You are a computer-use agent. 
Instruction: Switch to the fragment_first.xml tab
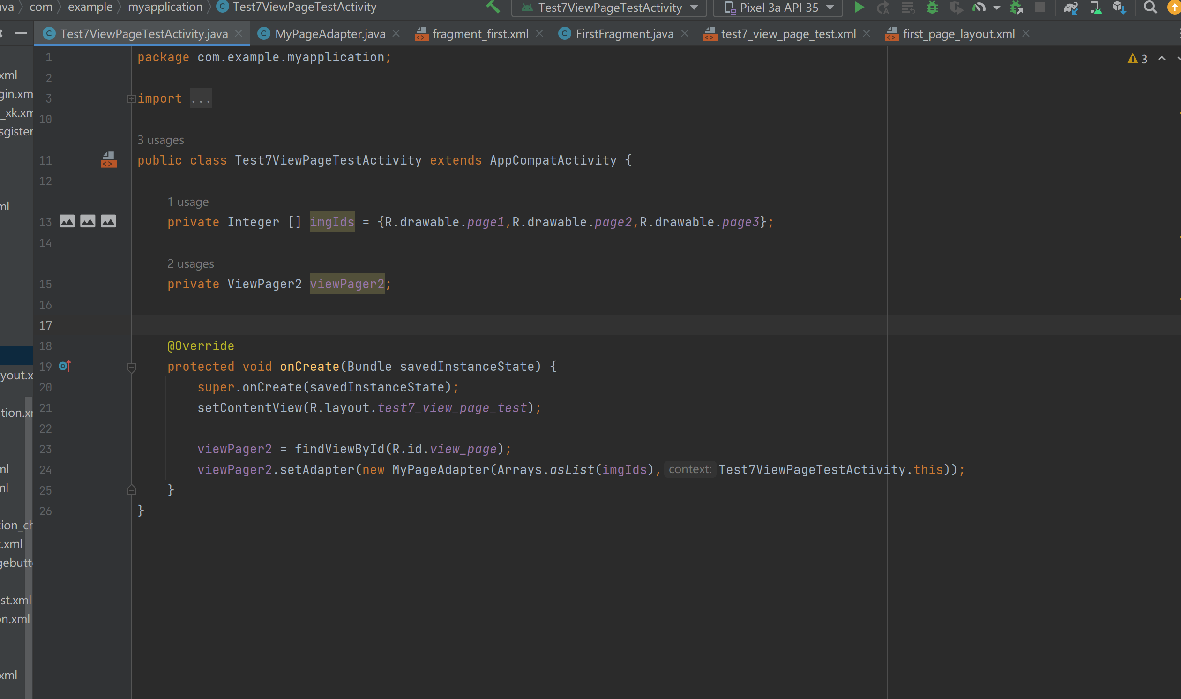(479, 34)
